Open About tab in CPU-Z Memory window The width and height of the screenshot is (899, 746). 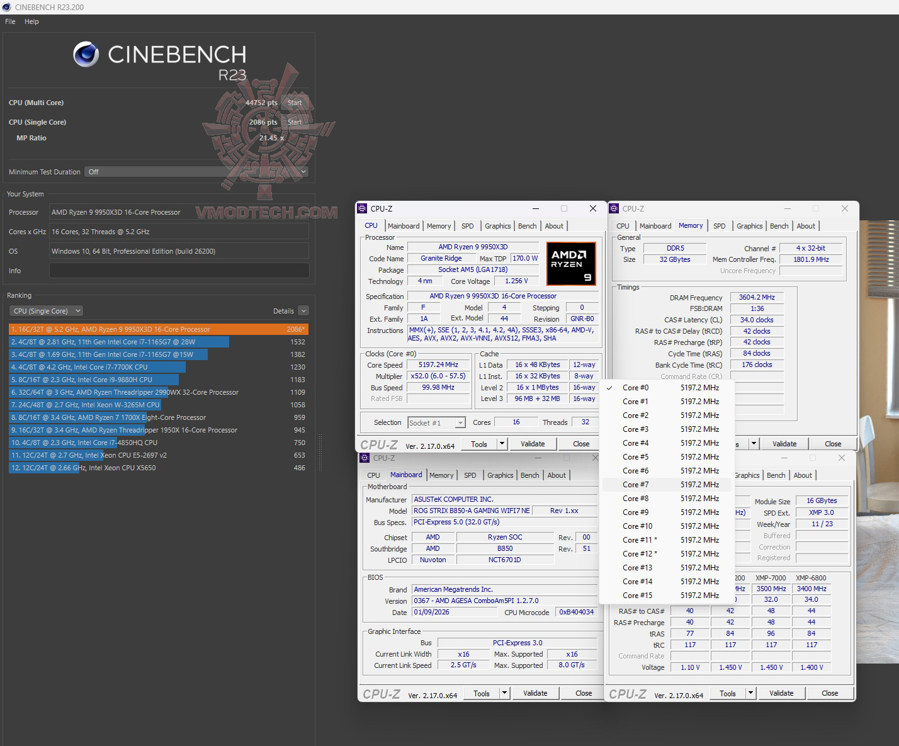(x=806, y=226)
